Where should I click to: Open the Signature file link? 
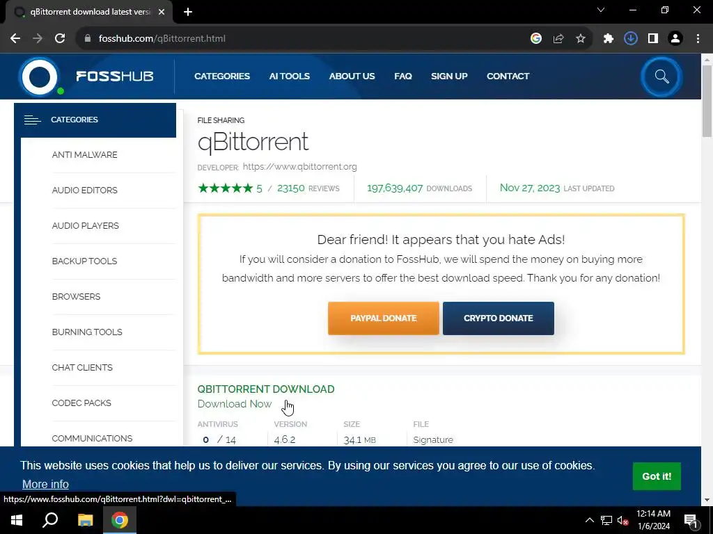(x=433, y=439)
